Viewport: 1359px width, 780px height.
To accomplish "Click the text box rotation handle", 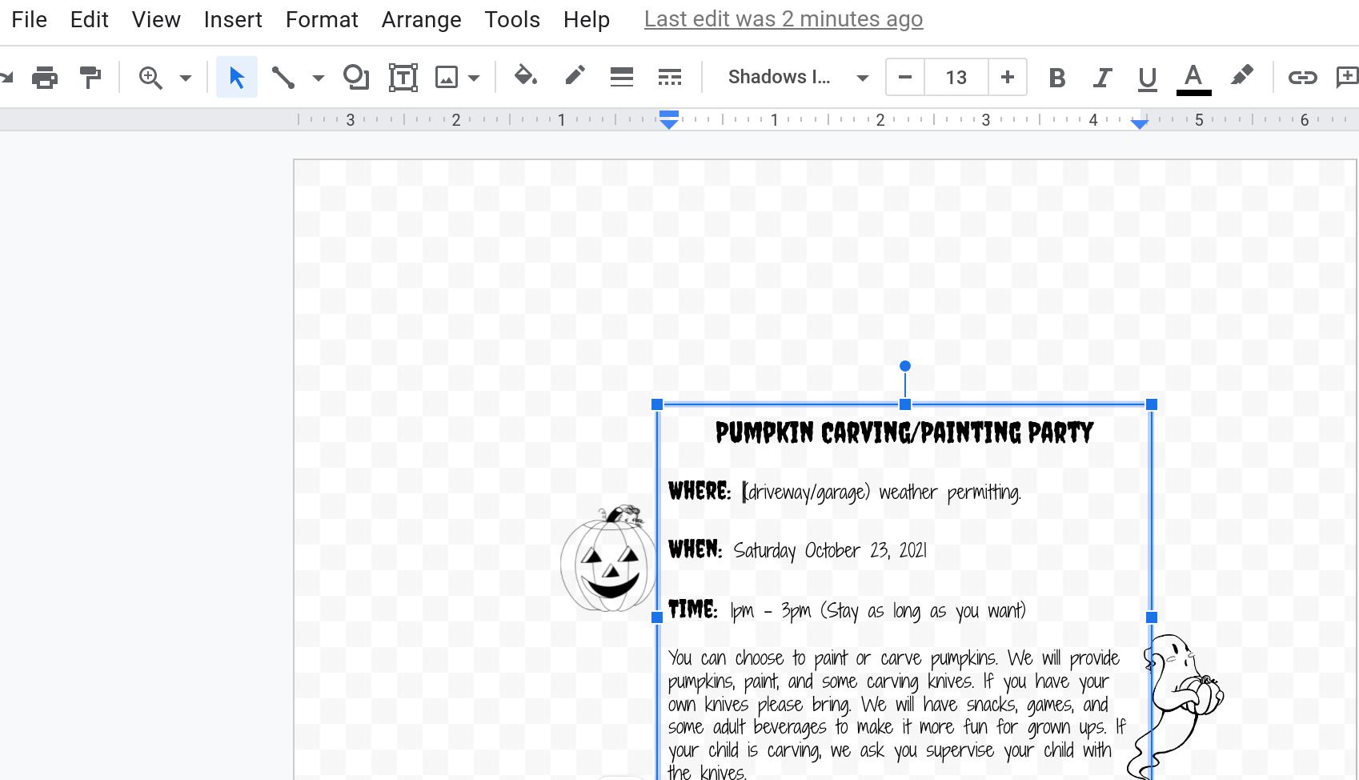I will click(905, 366).
